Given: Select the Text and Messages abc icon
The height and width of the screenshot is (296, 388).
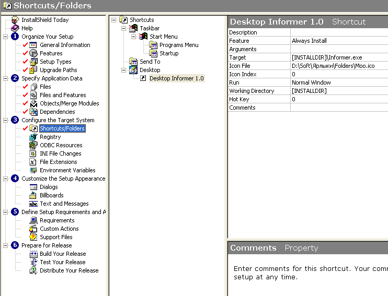Looking at the screenshot, I should click(x=33, y=204).
